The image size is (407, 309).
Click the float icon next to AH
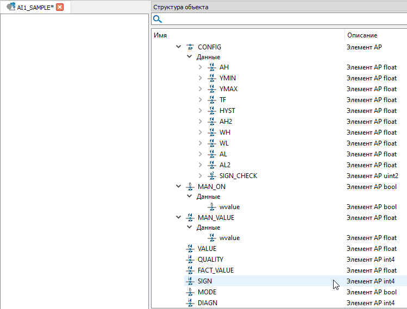pos(211,67)
